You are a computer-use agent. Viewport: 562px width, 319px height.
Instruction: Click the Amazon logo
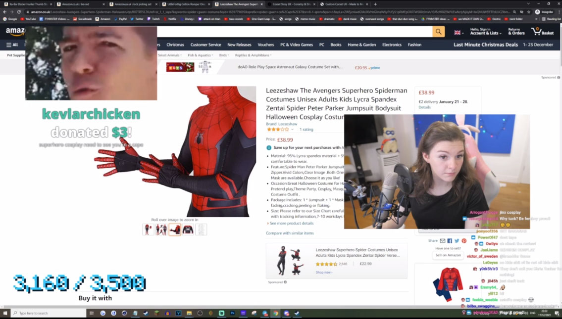point(15,32)
